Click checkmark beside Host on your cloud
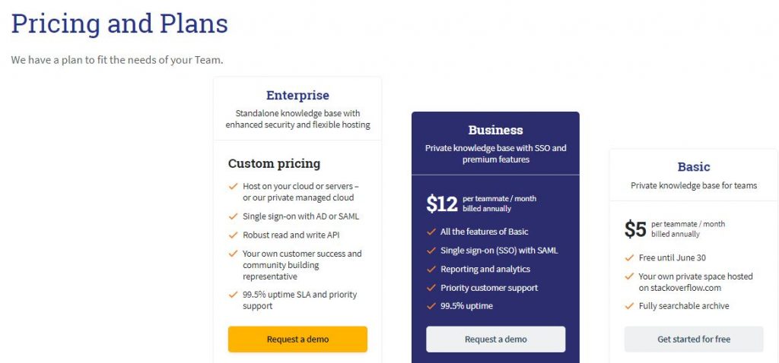The width and height of the screenshot is (779, 363). pyautogui.click(x=233, y=186)
